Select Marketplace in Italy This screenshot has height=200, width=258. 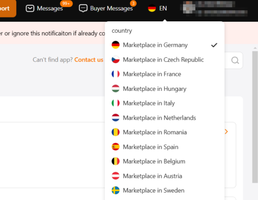tap(149, 103)
